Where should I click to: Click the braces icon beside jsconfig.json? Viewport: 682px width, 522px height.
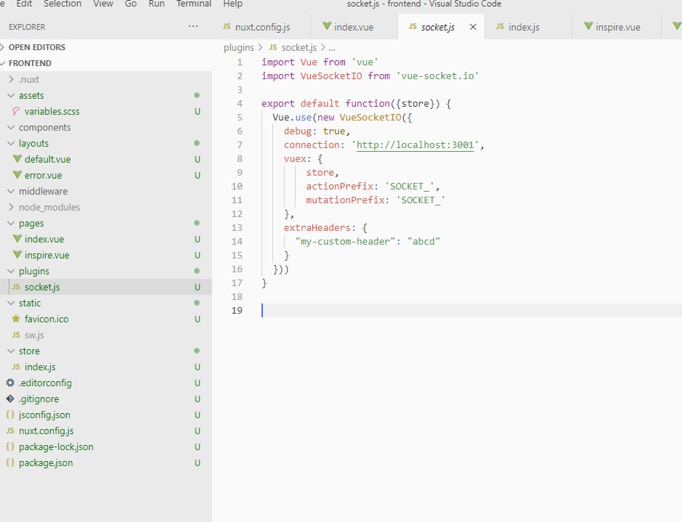(x=10, y=415)
